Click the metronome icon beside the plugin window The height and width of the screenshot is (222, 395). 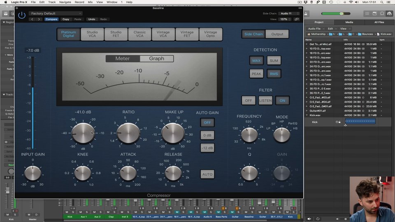click(306, 14)
